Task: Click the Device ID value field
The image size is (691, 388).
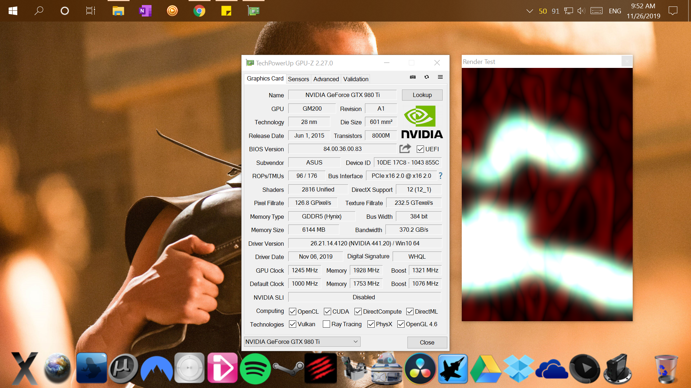Action: tap(408, 162)
